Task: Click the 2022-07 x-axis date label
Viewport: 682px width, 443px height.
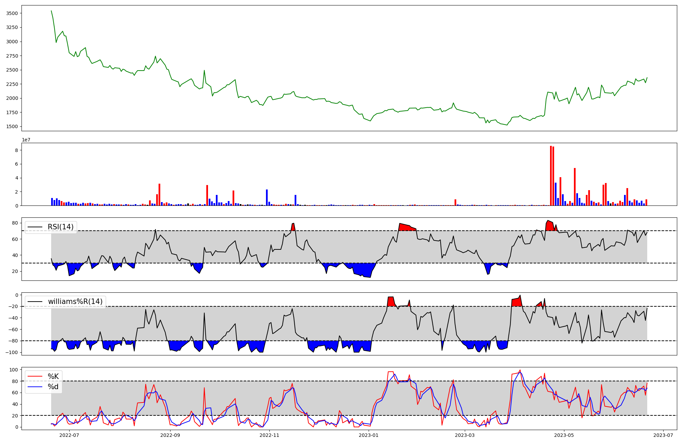Action: pos(69,435)
